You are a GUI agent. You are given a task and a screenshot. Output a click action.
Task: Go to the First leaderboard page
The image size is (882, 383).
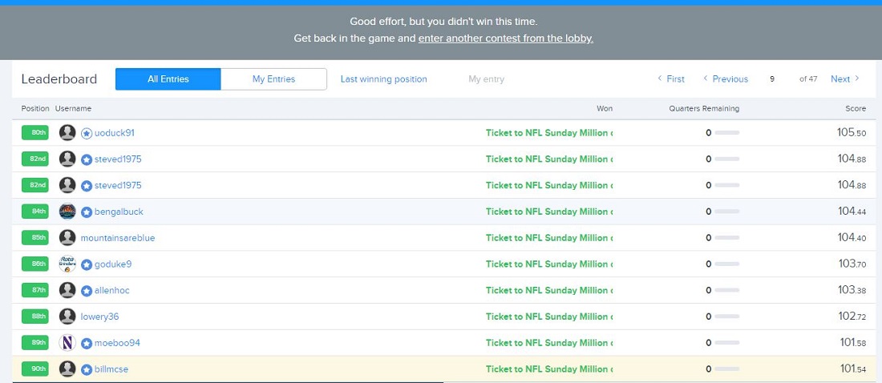[671, 79]
